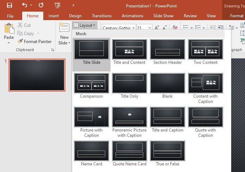Click the Paste button

point(9,33)
